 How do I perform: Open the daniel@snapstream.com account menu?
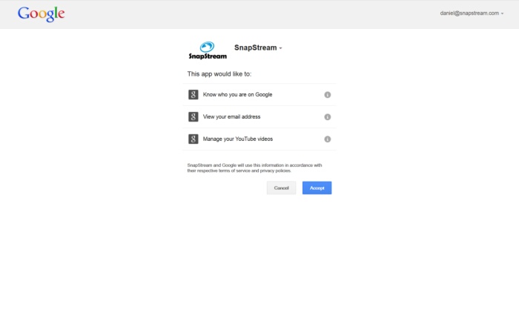coord(472,13)
